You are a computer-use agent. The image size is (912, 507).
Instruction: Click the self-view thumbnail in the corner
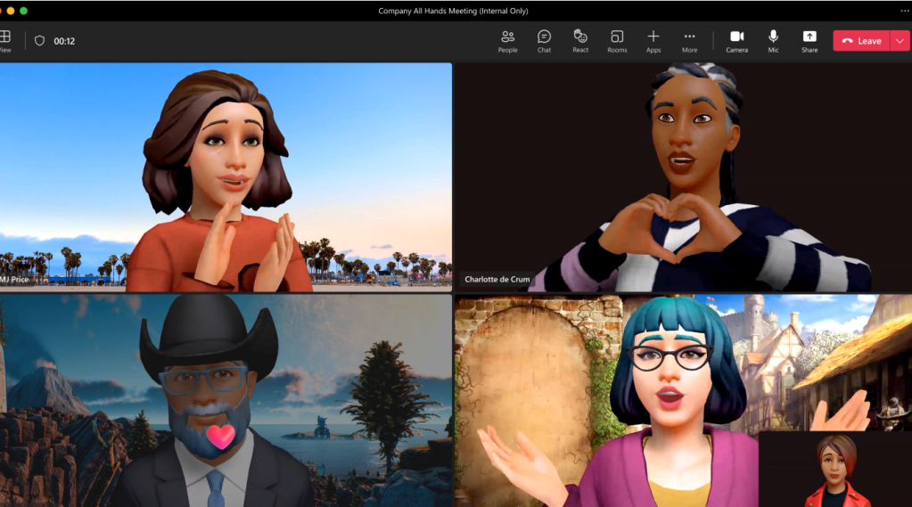click(x=834, y=470)
